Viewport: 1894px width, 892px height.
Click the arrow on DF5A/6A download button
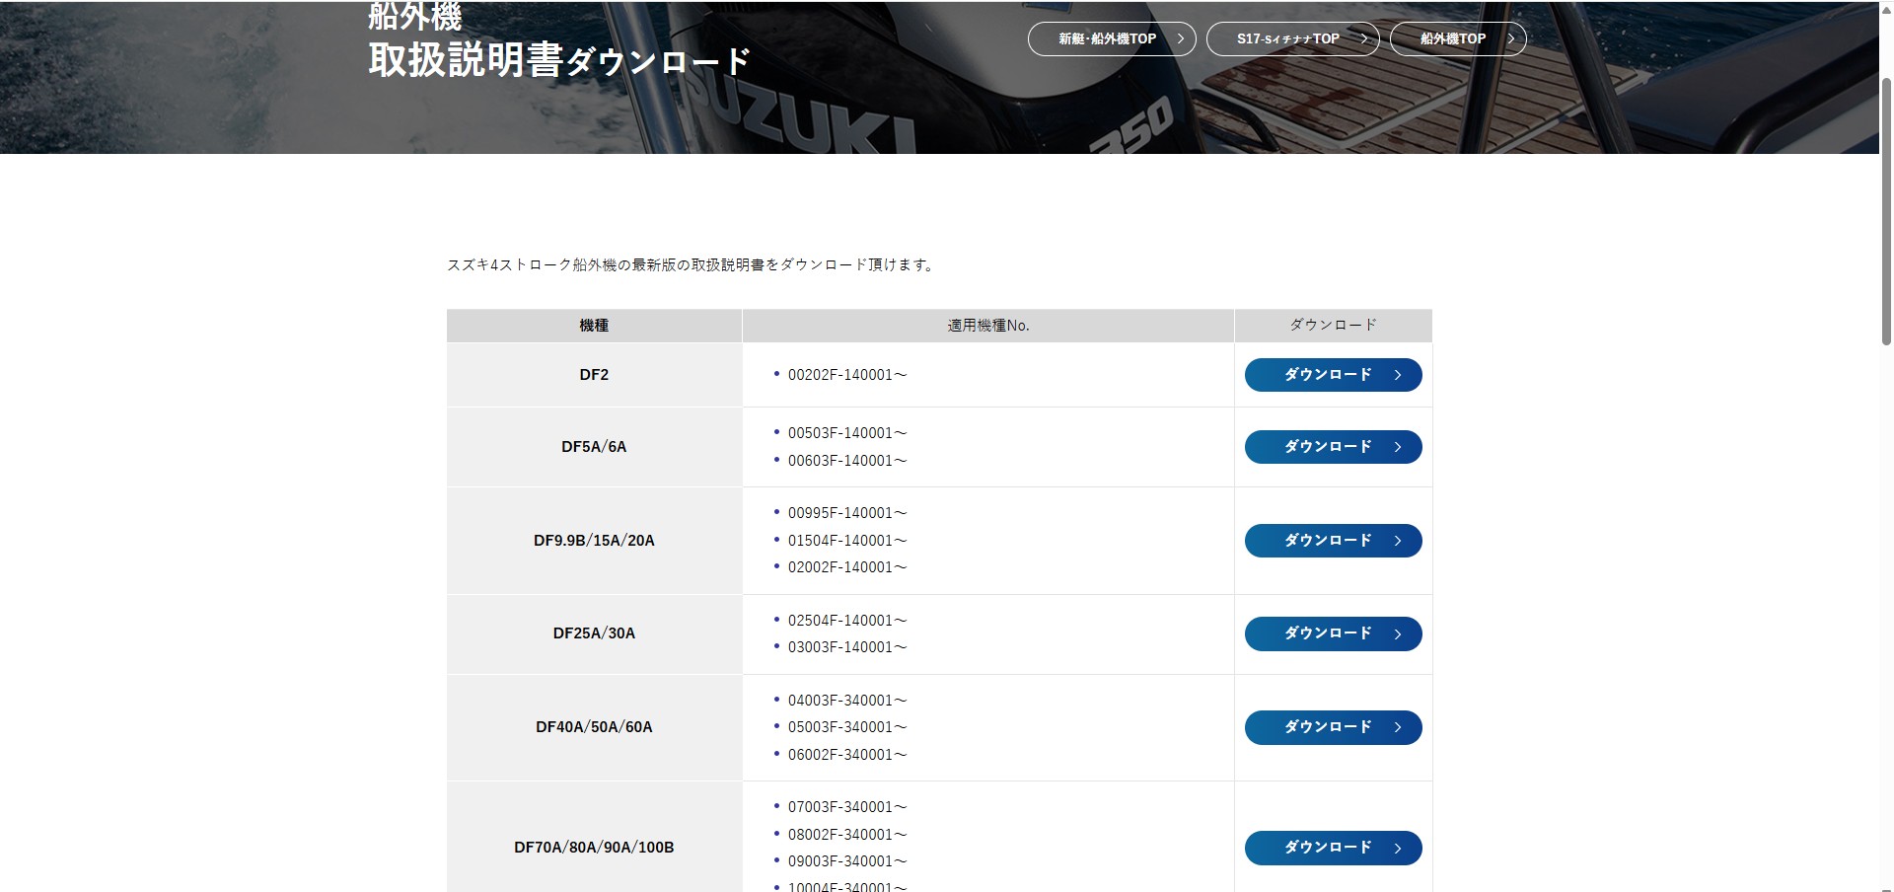pos(1398,447)
